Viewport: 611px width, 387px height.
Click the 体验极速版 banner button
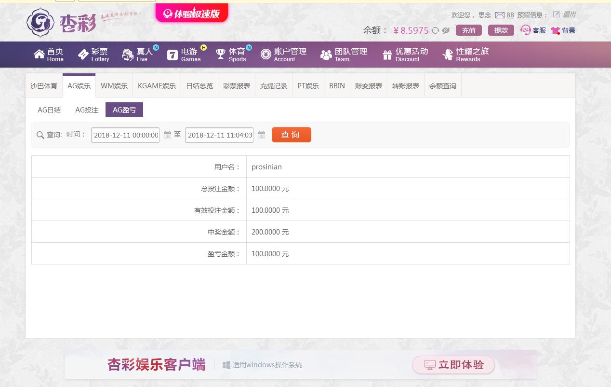click(x=192, y=14)
